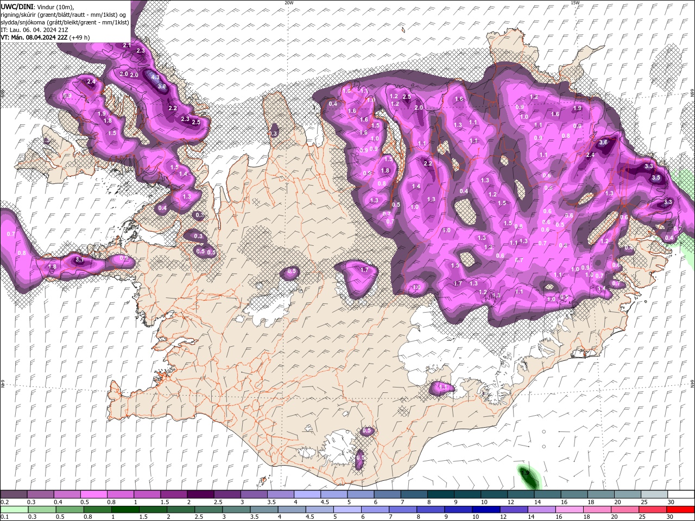This screenshot has height=521, width=695.
Task: Select the upper legend lavender swatch from 4 to 4.5
Action: tap(307, 494)
